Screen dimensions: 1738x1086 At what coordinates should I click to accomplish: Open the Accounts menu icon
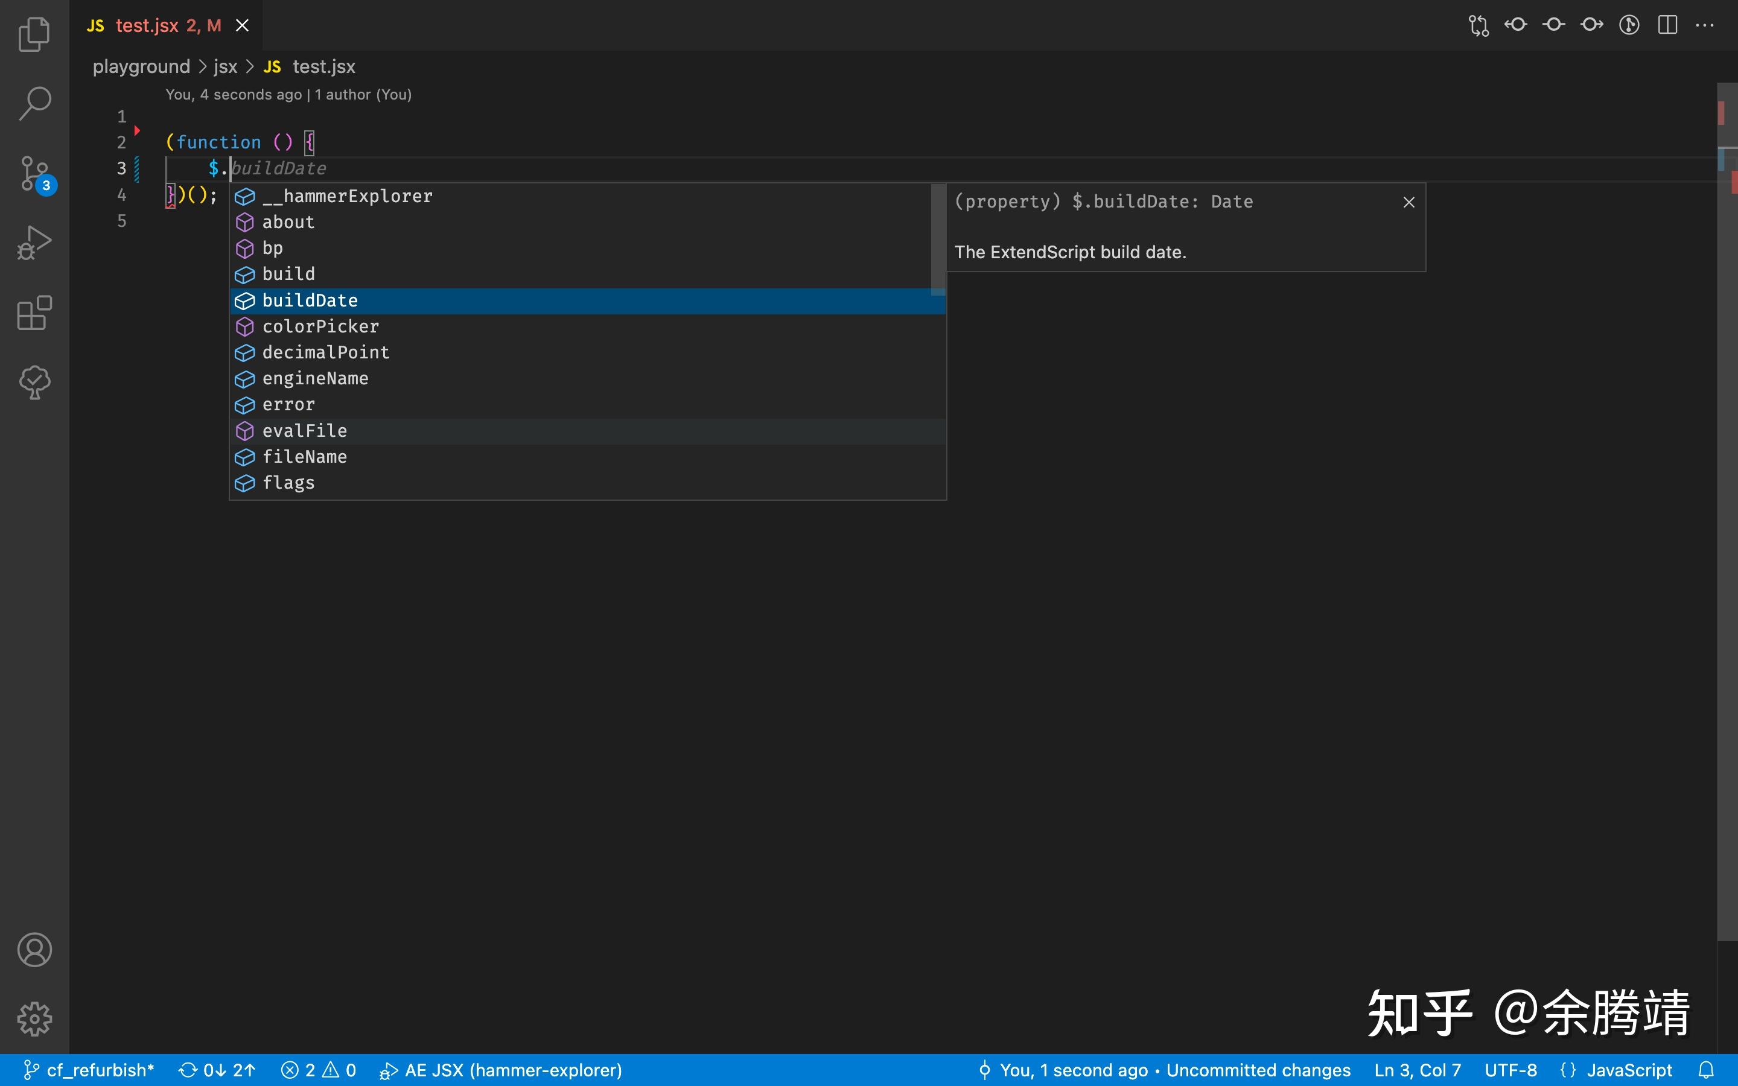coord(34,950)
